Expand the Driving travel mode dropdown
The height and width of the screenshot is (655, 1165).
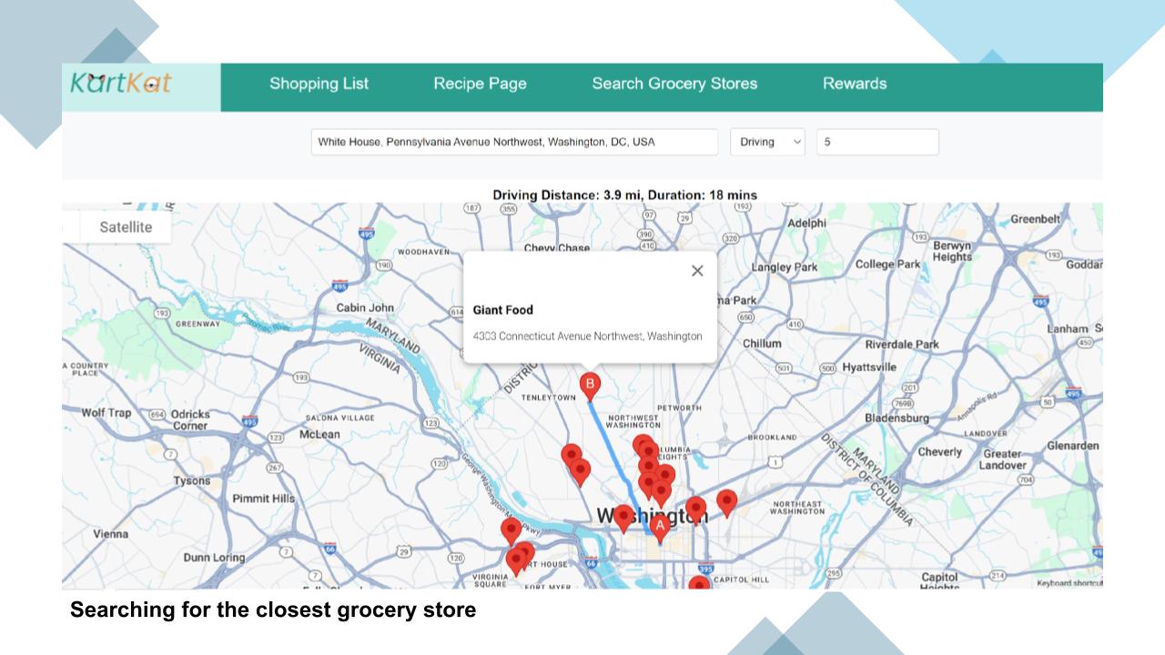point(767,142)
